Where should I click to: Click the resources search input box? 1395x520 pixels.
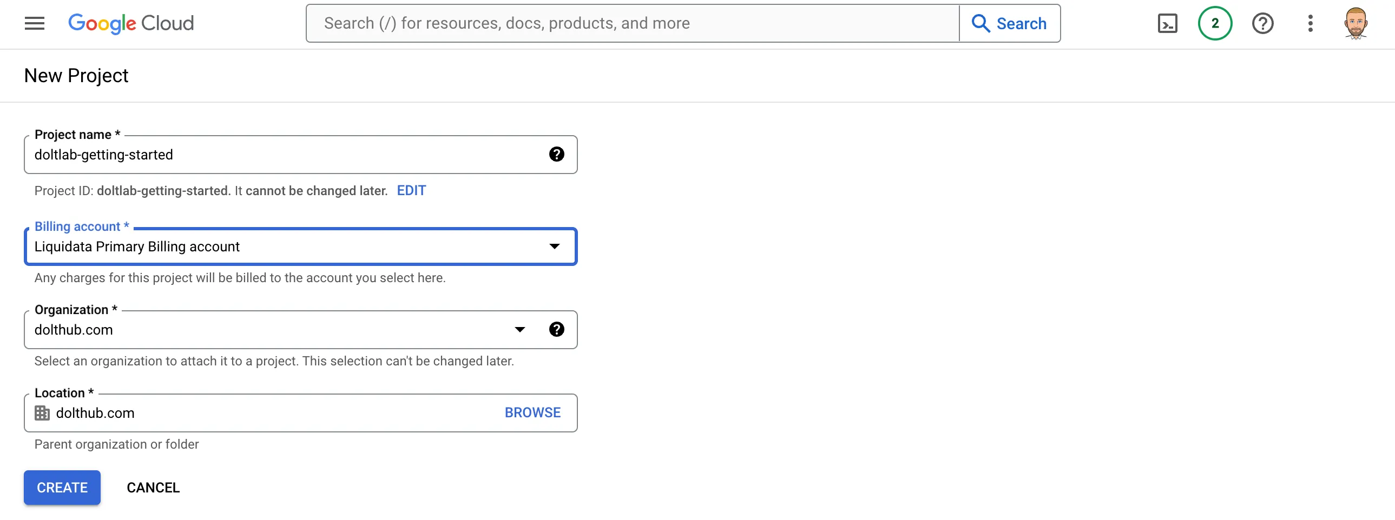pyautogui.click(x=631, y=23)
